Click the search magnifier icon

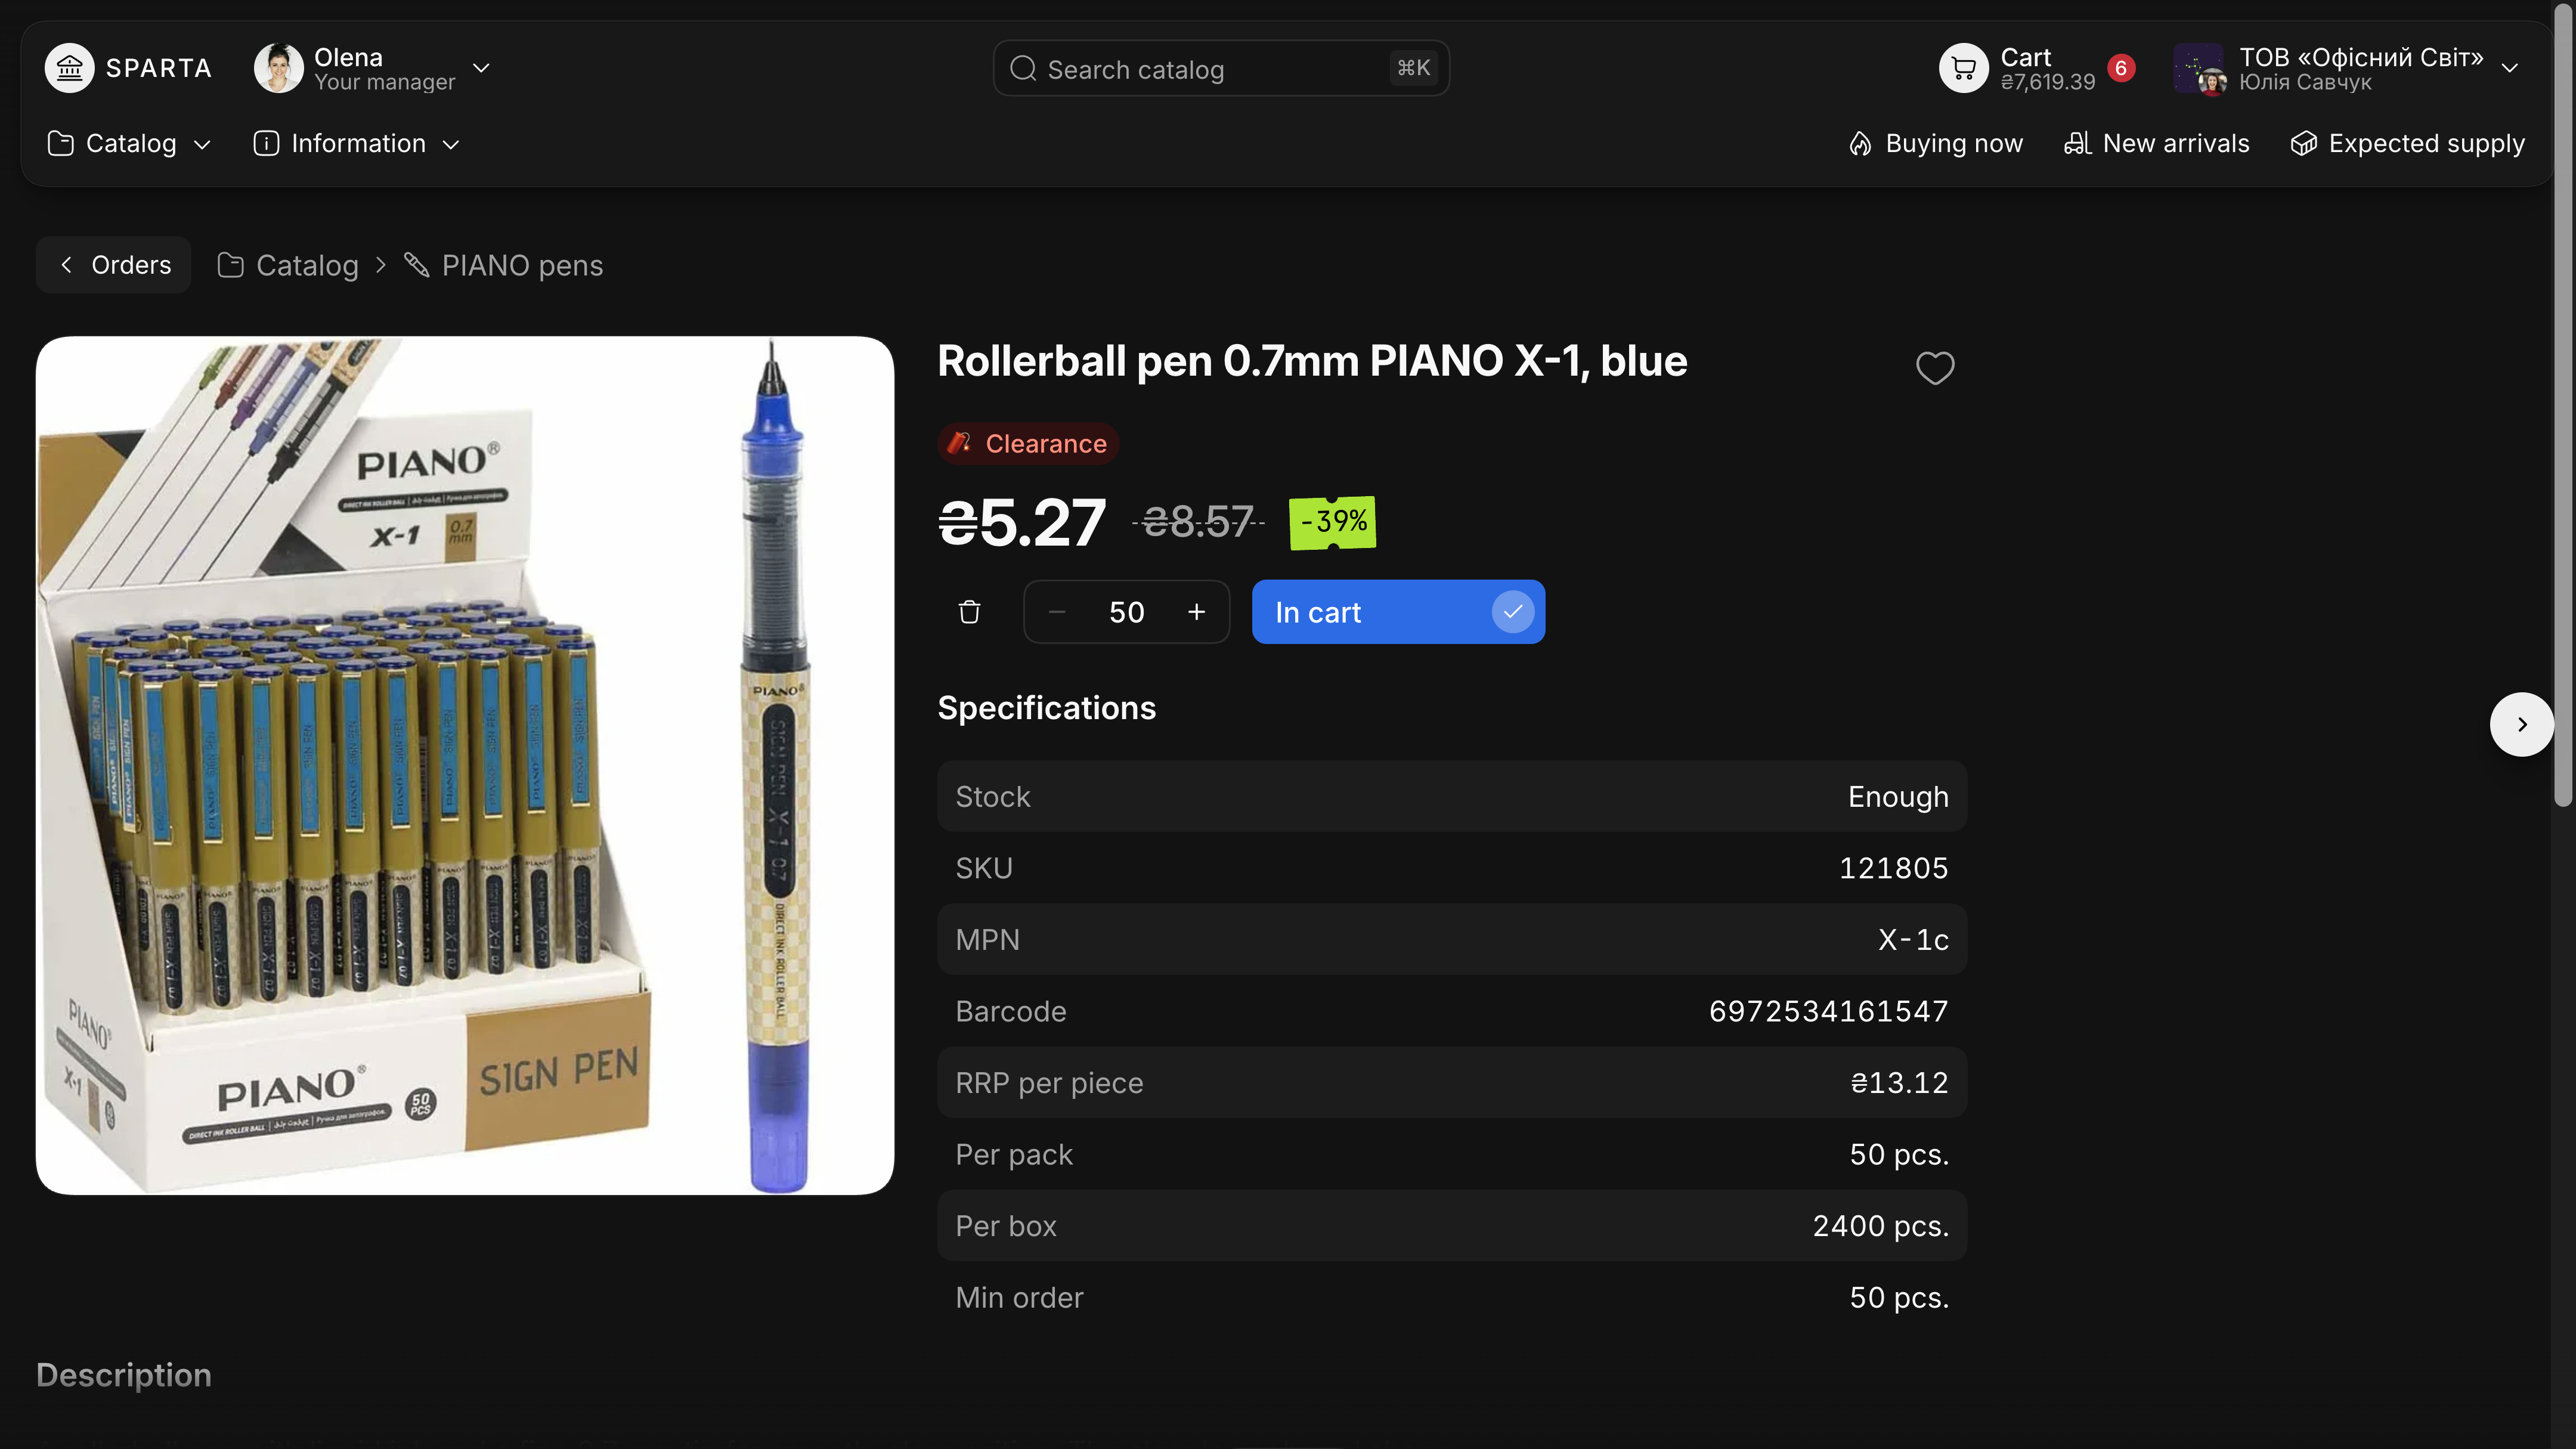(1022, 68)
